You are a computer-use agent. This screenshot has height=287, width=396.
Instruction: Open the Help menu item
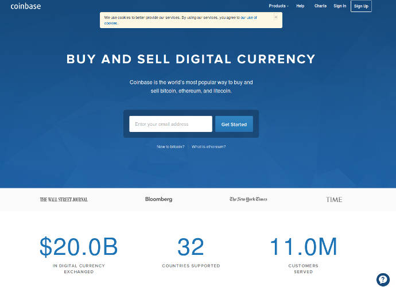(300, 6)
